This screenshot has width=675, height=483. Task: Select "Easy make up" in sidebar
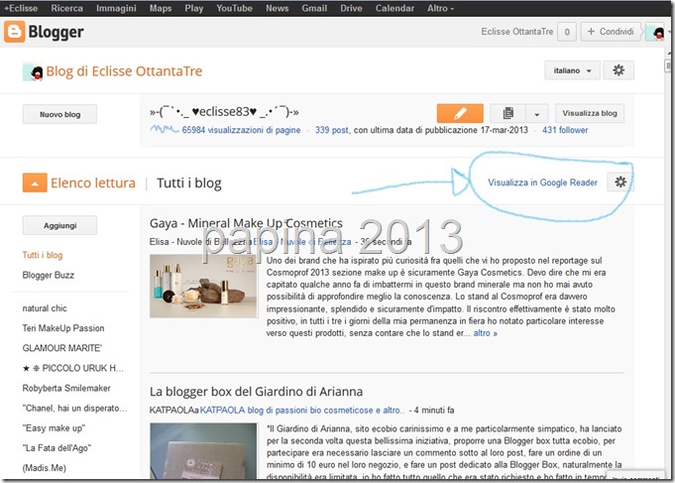54,427
